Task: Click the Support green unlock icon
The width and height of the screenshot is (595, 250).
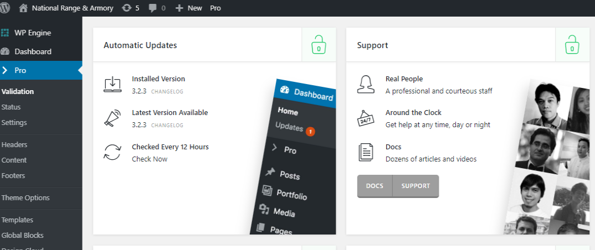Action: (x=572, y=44)
